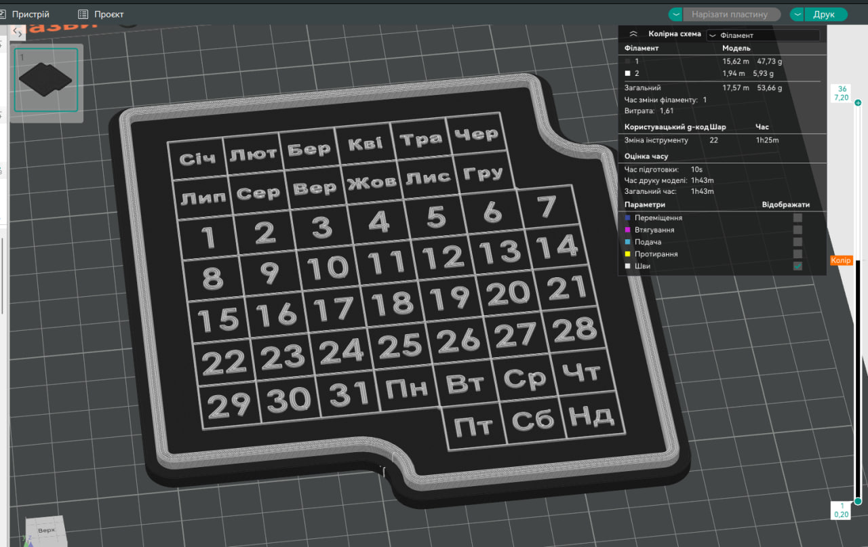The image size is (868, 547).
Task: Click the plus handle atop layer slider
Action: click(x=858, y=103)
